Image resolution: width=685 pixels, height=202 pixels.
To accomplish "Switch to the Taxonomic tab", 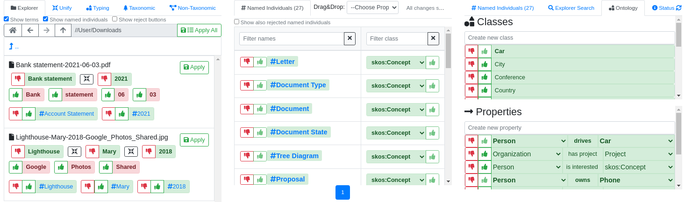I will (x=139, y=8).
